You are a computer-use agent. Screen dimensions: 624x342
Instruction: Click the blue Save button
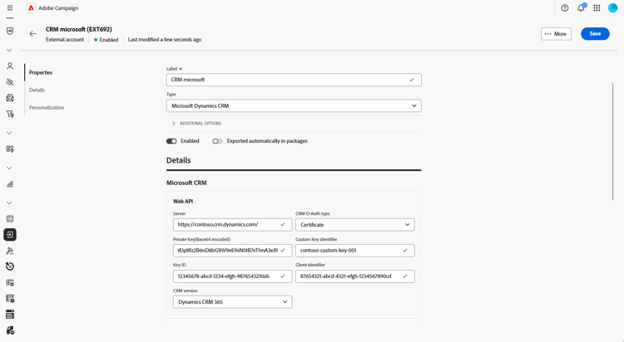(595, 34)
